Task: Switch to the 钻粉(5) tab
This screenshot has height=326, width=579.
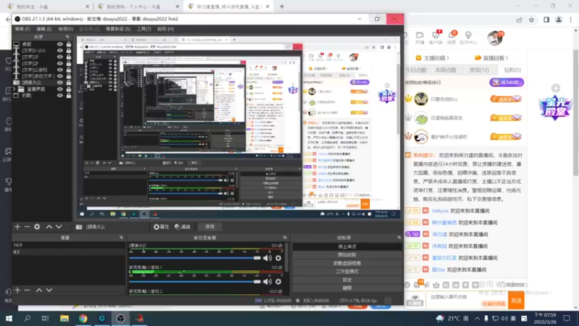Action: tap(512, 70)
